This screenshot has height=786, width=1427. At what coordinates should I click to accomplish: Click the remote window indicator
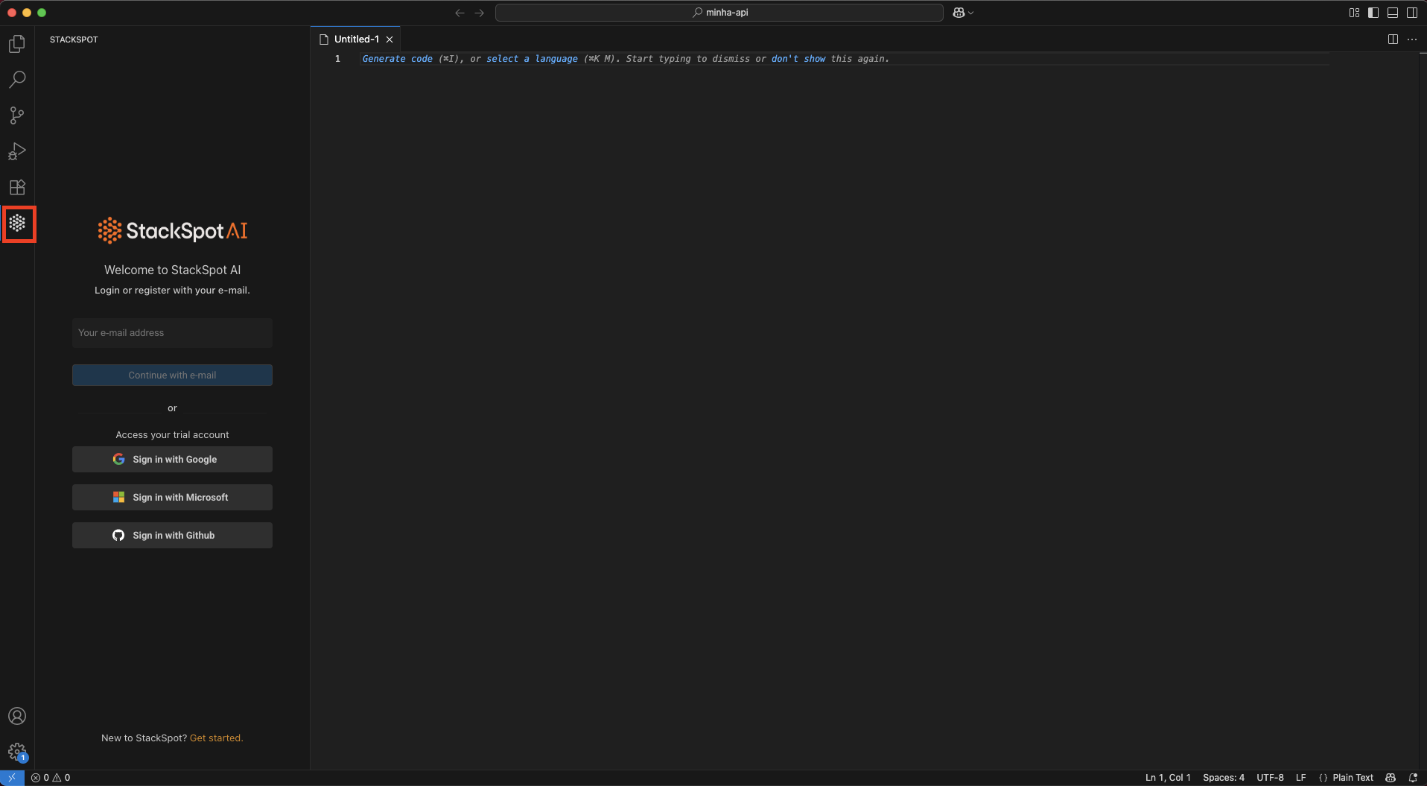[10, 777]
